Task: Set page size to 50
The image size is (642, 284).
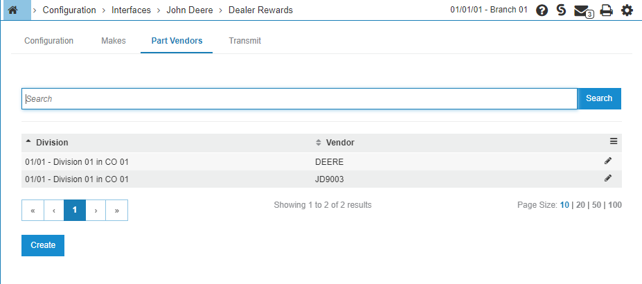Action: pos(596,205)
